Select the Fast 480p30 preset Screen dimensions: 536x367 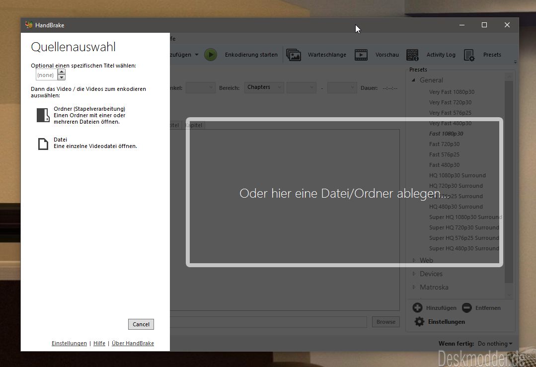pyautogui.click(x=444, y=165)
